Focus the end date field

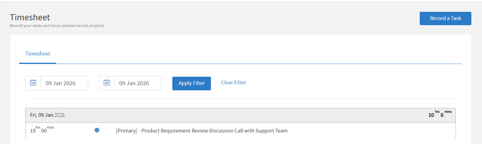(138, 83)
